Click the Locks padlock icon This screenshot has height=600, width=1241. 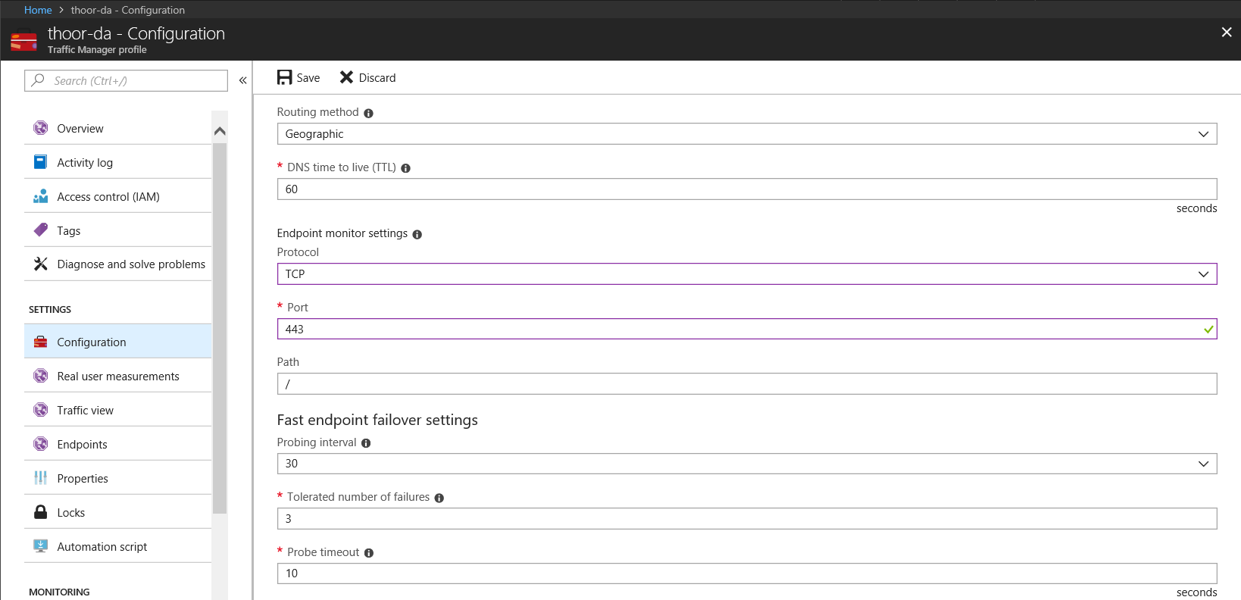coord(41,512)
